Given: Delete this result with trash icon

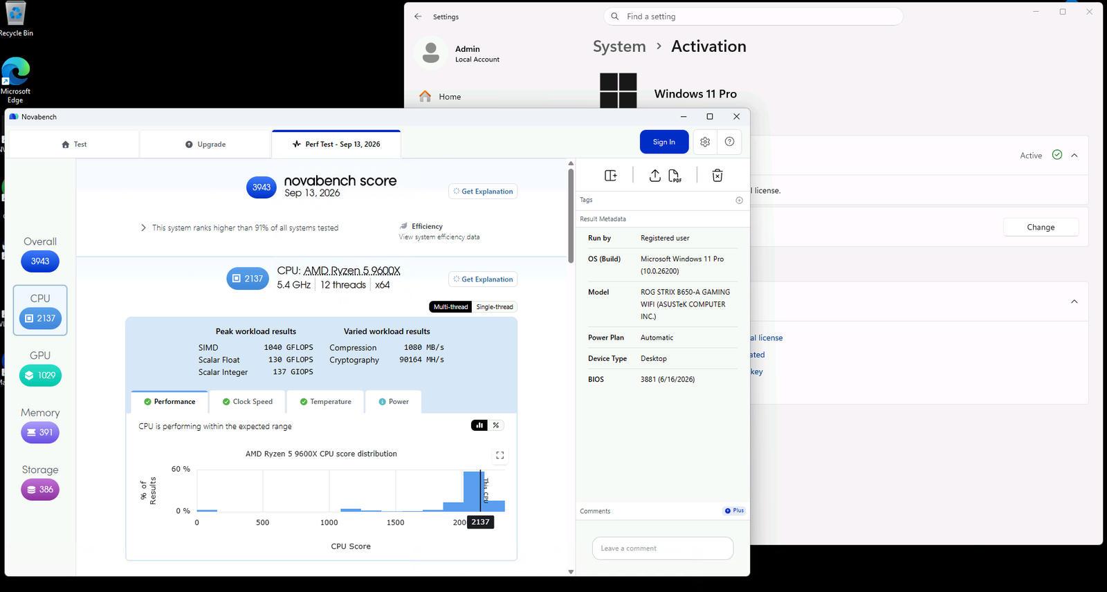Looking at the screenshot, I should [717, 176].
